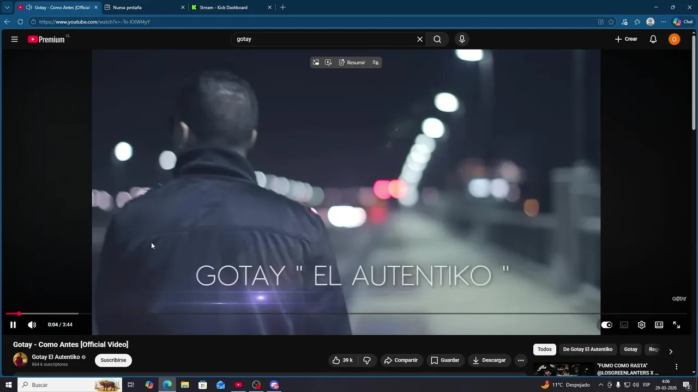Switch to the Nueva pestaña browser tab
The width and height of the screenshot is (698, 392).
tap(144, 8)
